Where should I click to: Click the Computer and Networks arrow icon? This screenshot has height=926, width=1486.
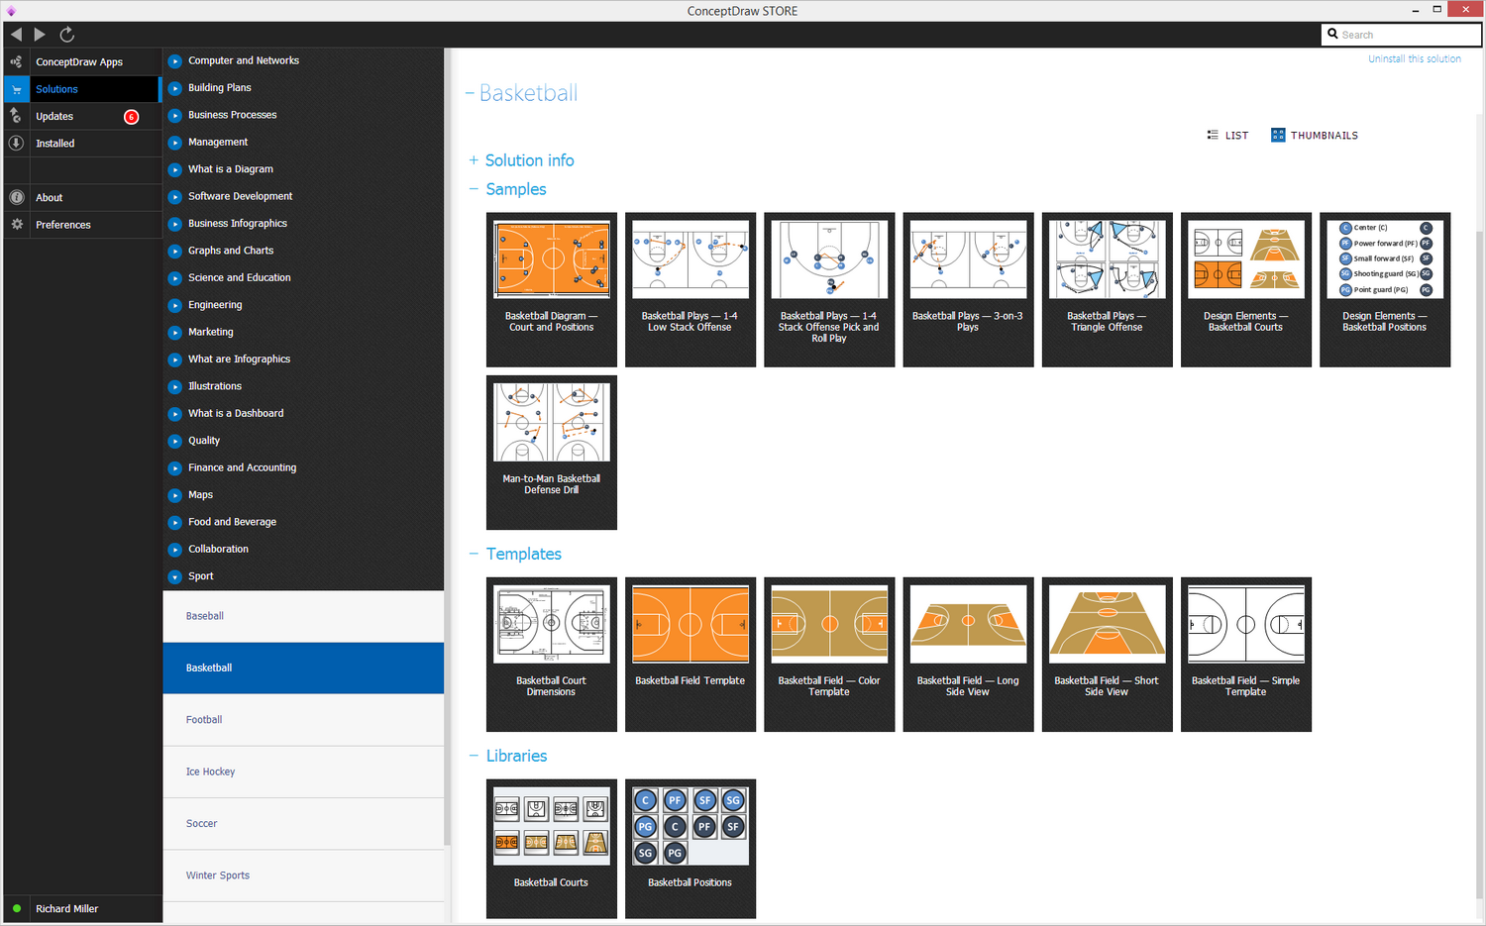174,61
